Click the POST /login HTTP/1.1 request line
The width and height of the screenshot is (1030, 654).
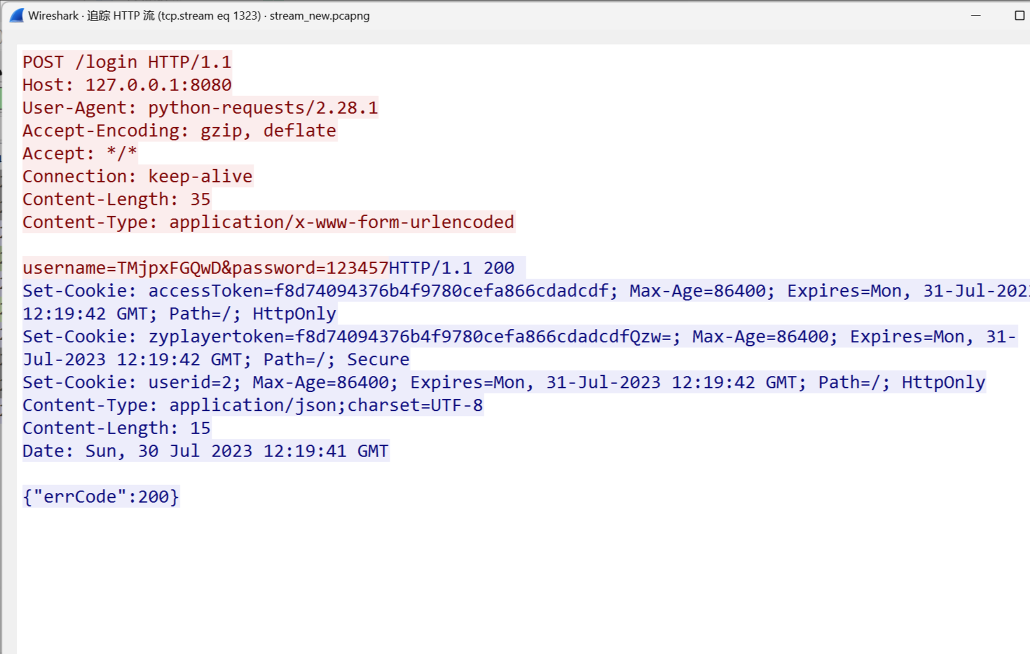pos(126,62)
